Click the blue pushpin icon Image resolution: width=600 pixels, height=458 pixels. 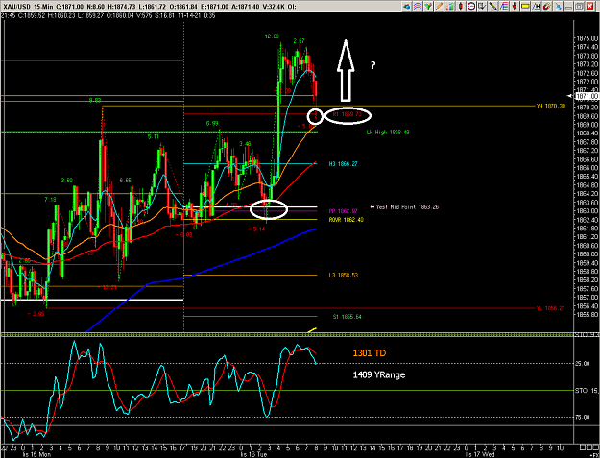coord(558,6)
